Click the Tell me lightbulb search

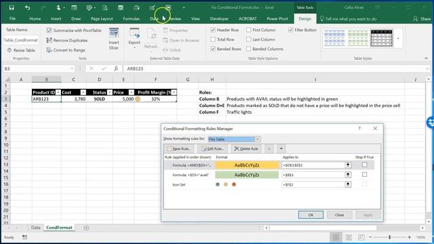tap(321, 19)
